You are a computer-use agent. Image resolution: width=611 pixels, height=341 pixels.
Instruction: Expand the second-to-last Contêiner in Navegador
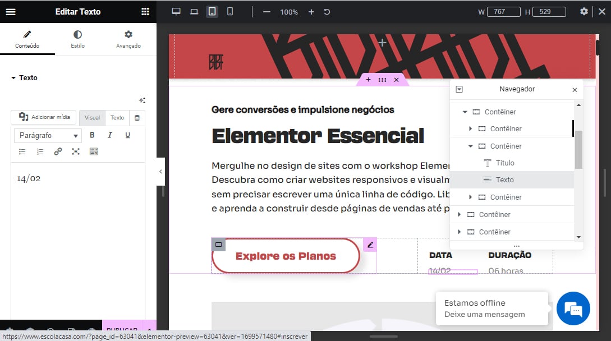tap(459, 214)
